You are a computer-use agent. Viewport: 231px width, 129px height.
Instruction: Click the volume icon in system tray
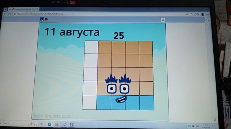pyautogui.click(x=189, y=126)
